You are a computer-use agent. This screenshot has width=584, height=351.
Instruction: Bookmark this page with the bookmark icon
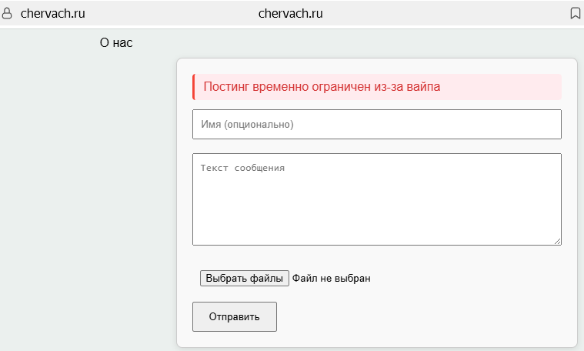[575, 13]
